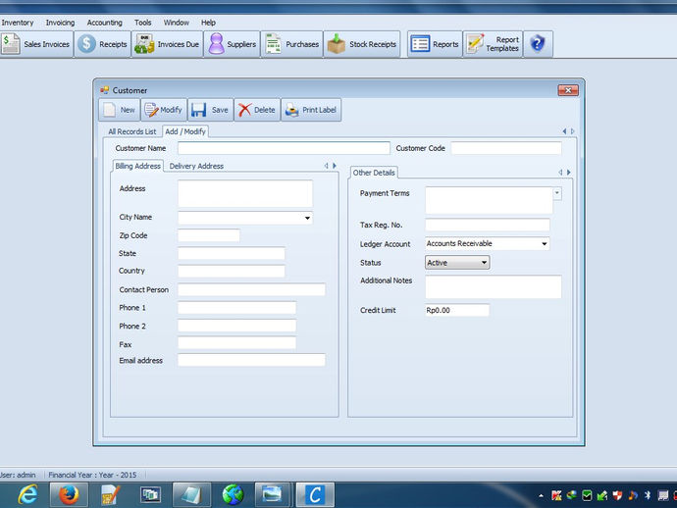The width and height of the screenshot is (677, 508).
Task: Click the Contact Person field
Action: [251, 289]
